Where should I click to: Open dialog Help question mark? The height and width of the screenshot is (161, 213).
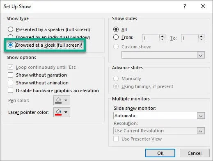(185, 6)
